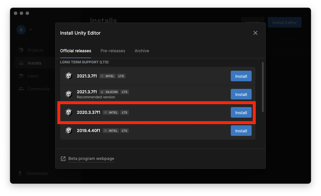Close the Install Unity Editor dialog
Screen dimensions: 321x196
255,33
